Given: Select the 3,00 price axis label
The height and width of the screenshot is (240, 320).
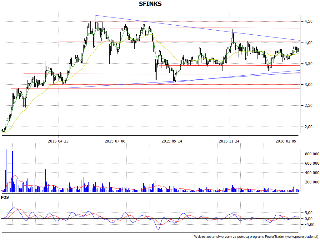Looking at the screenshot, I should tap(308, 84).
